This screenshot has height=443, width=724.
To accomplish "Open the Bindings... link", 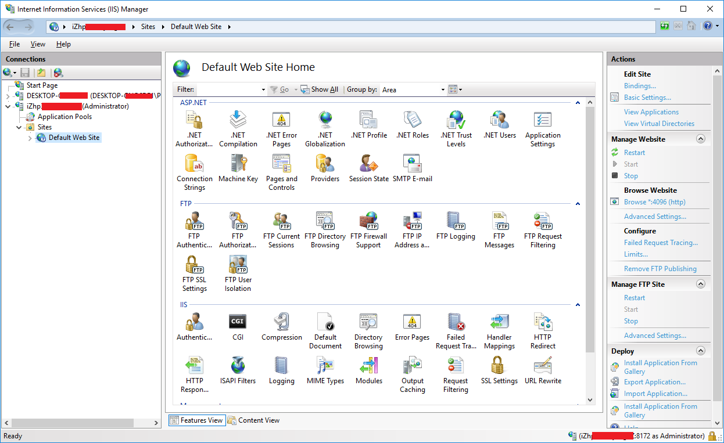I will (640, 86).
